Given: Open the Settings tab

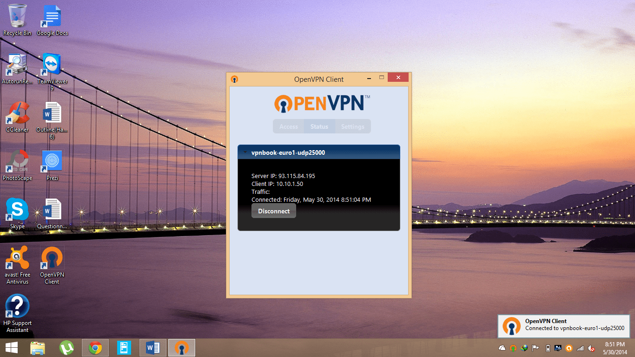Looking at the screenshot, I should (x=352, y=126).
